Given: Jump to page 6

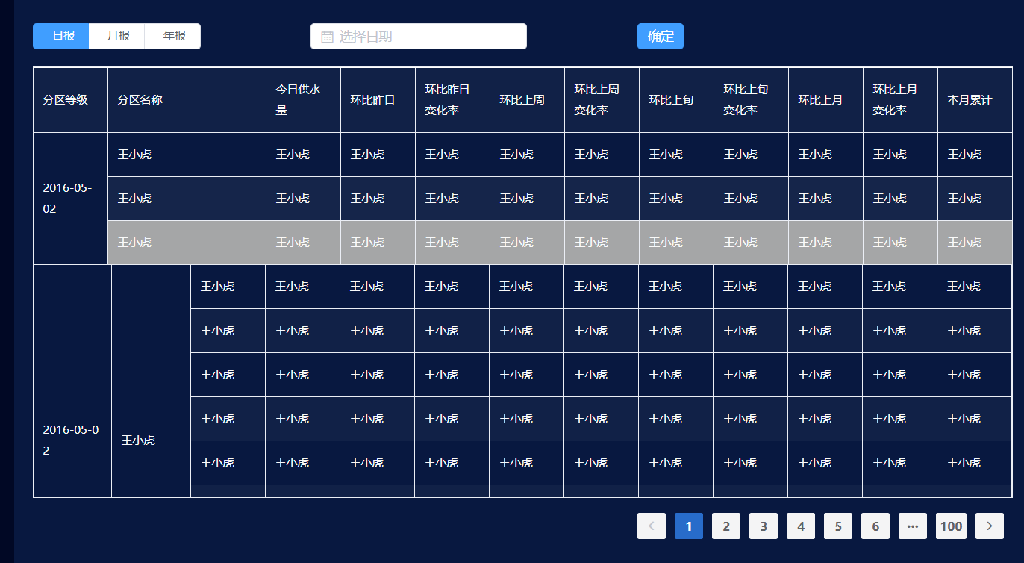Looking at the screenshot, I should (875, 526).
